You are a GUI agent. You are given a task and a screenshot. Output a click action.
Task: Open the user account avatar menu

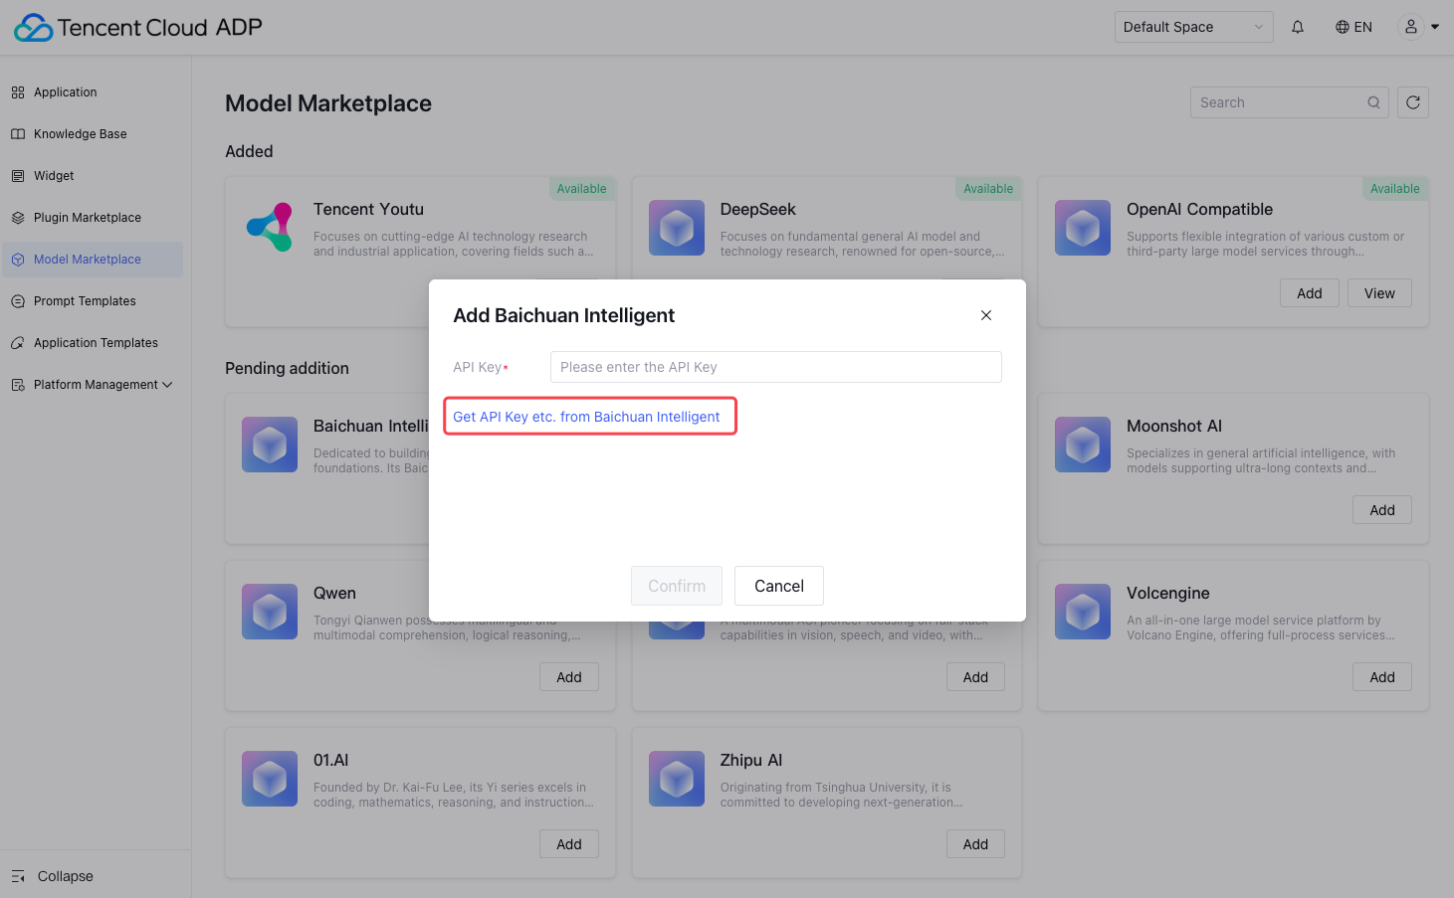click(x=1411, y=27)
